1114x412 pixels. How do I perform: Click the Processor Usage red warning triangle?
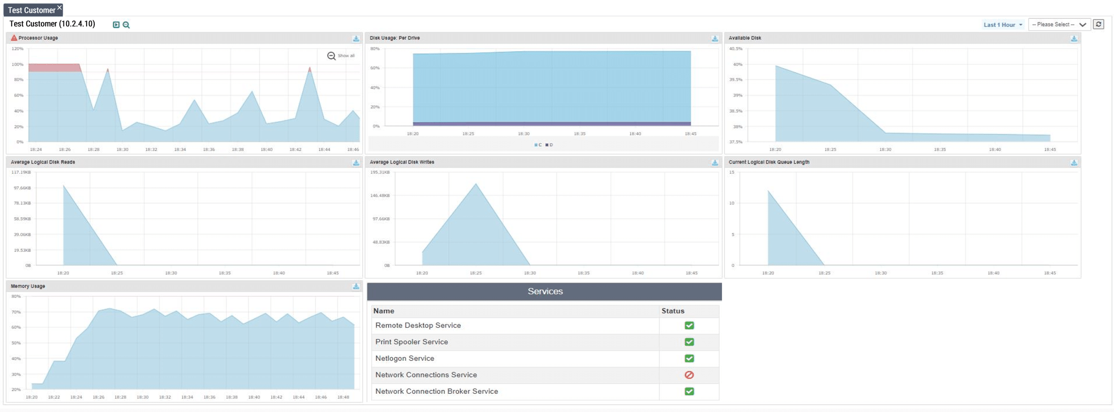point(14,38)
